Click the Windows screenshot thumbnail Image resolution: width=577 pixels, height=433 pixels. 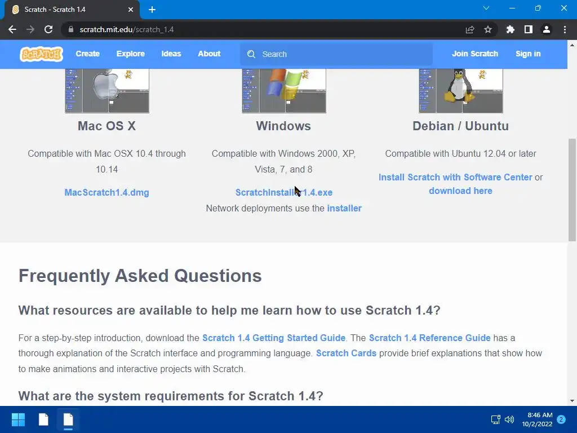tap(284, 91)
